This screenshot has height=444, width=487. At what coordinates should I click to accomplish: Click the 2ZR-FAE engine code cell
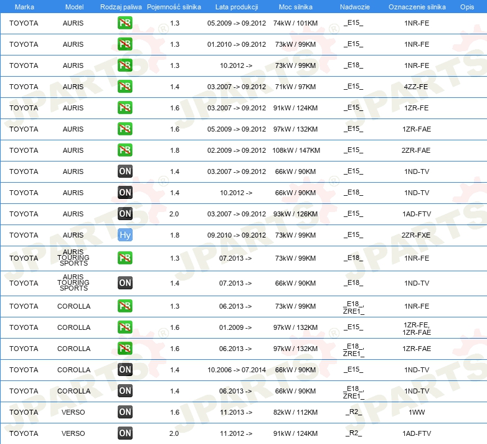click(x=416, y=150)
